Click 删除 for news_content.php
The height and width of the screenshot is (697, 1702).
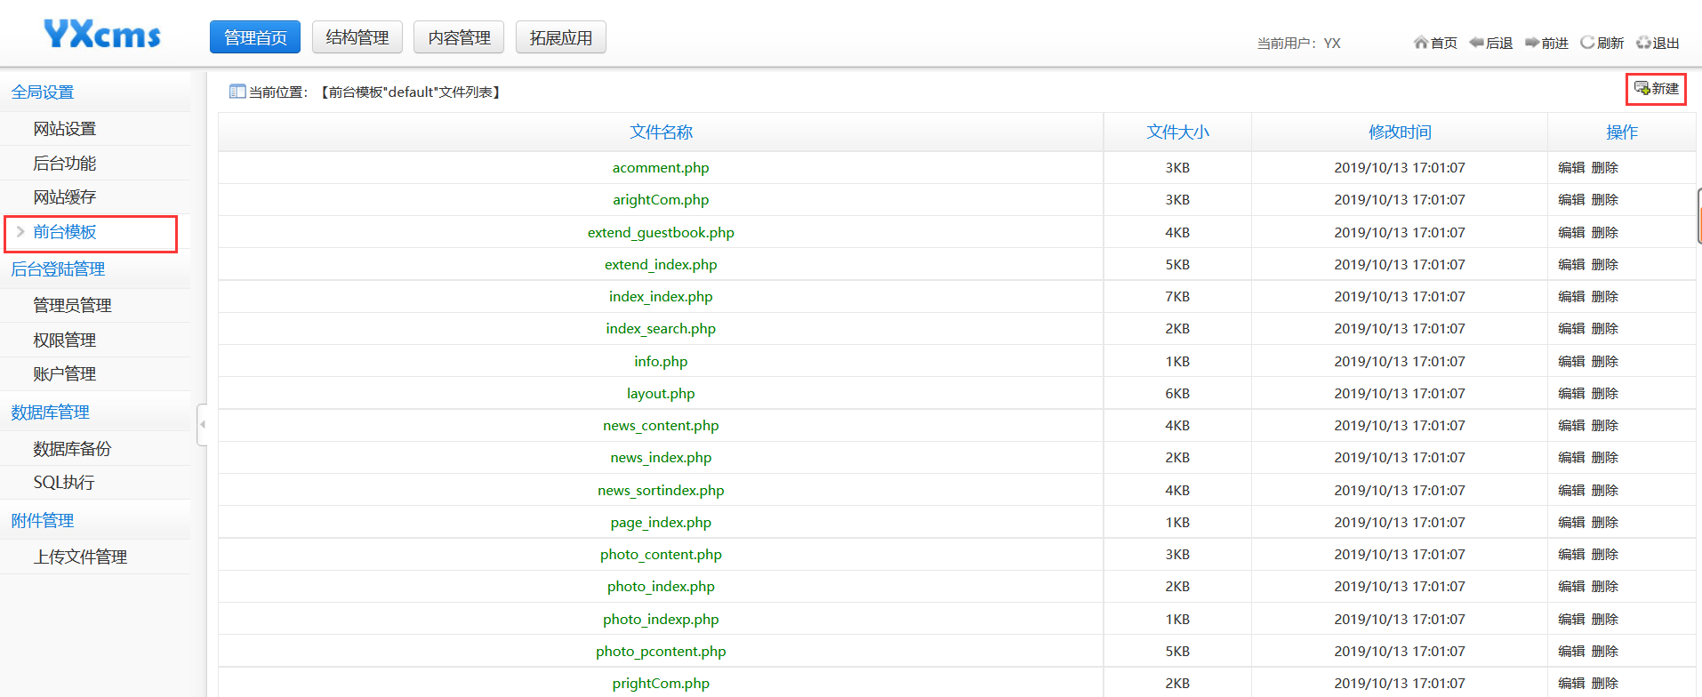pyautogui.click(x=1604, y=426)
